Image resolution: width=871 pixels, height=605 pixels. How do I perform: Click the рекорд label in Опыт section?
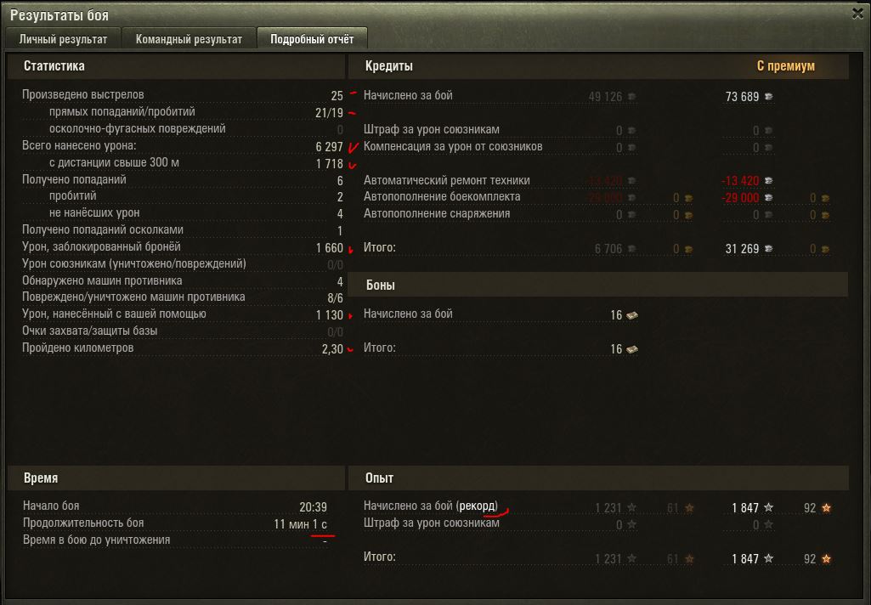pyautogui.click(x=478, y=506)
